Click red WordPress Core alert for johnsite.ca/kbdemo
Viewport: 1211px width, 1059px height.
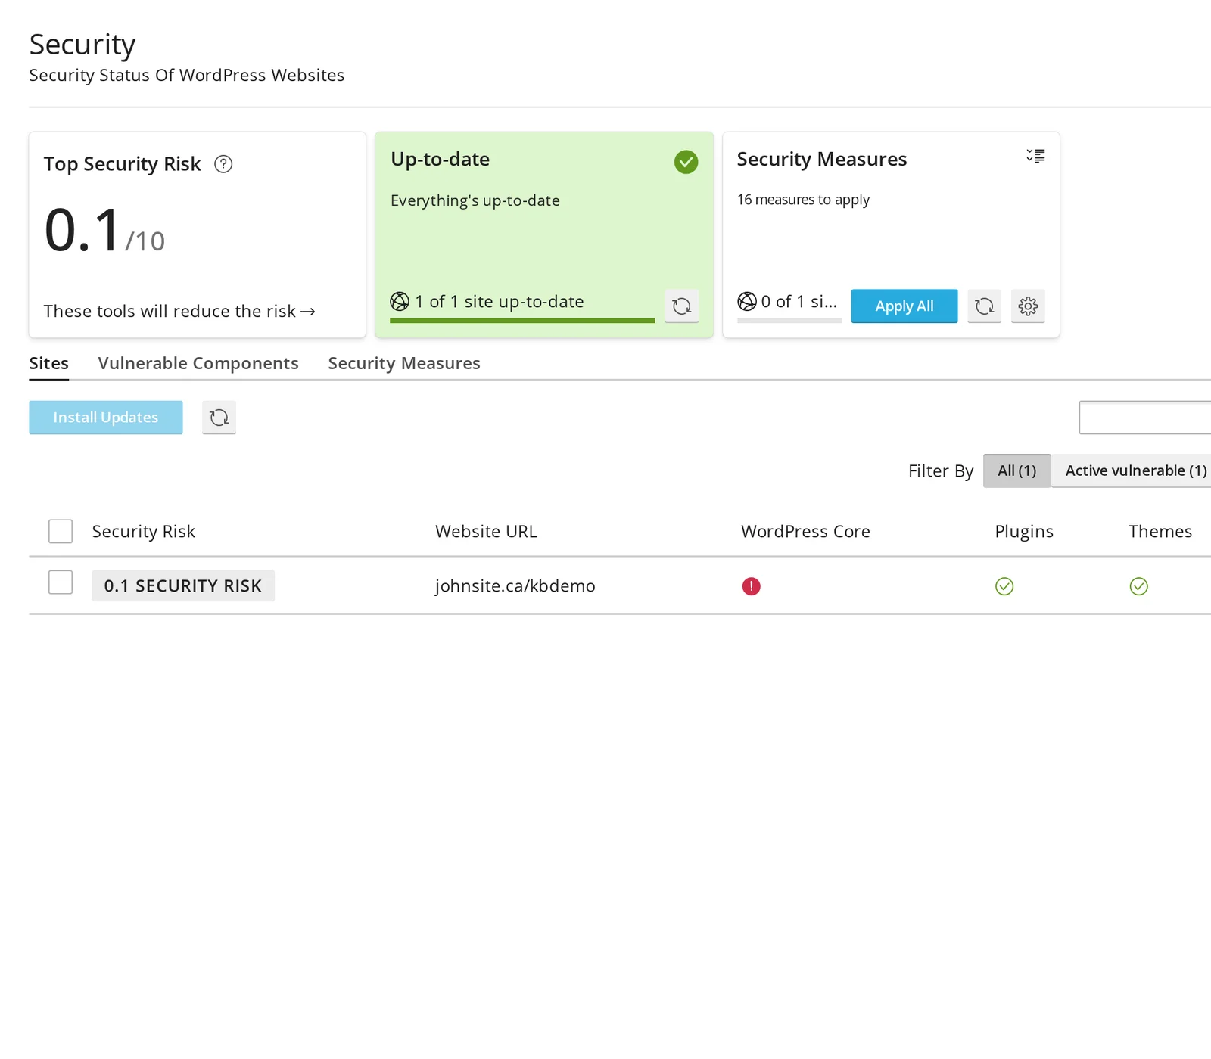click(x=751, y=586)
